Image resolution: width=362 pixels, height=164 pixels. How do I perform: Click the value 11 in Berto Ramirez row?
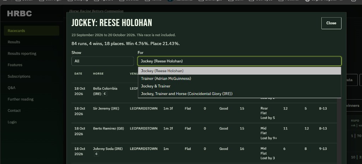[285, 128]
